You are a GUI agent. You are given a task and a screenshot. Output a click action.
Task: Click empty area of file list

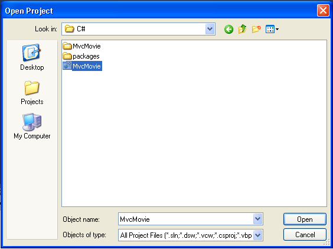coord(194,136)
